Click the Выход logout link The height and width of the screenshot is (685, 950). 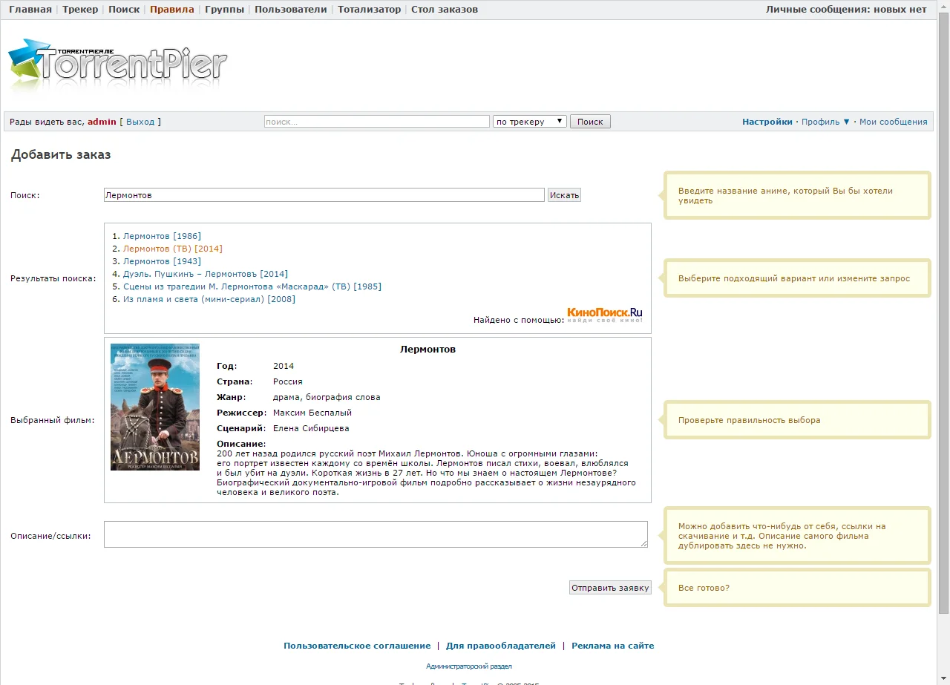pos(140,122)
